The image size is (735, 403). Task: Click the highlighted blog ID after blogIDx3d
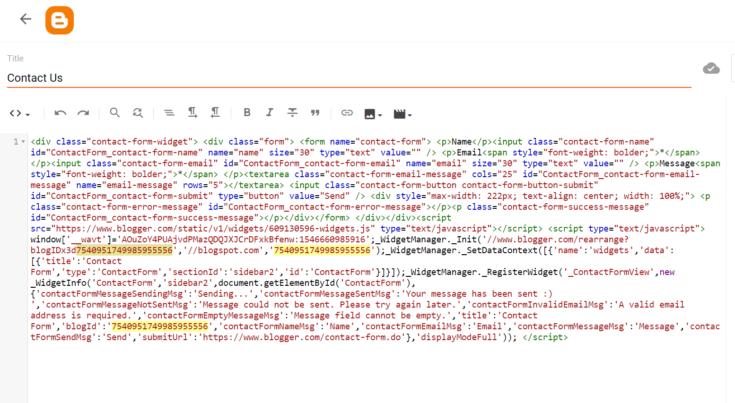click(124, 250)
